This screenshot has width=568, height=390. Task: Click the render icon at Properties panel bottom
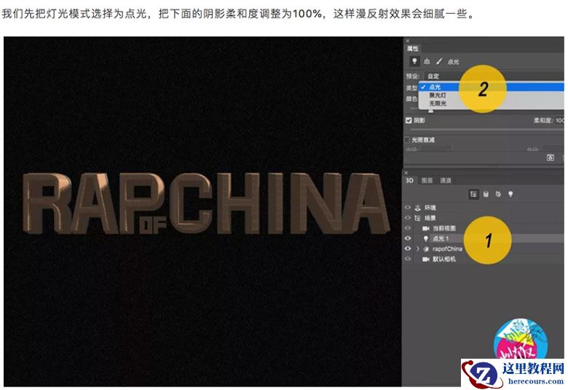point(551,157)
